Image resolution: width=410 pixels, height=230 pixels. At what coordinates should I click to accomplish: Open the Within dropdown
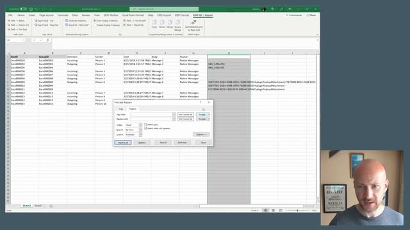(140, 125)
